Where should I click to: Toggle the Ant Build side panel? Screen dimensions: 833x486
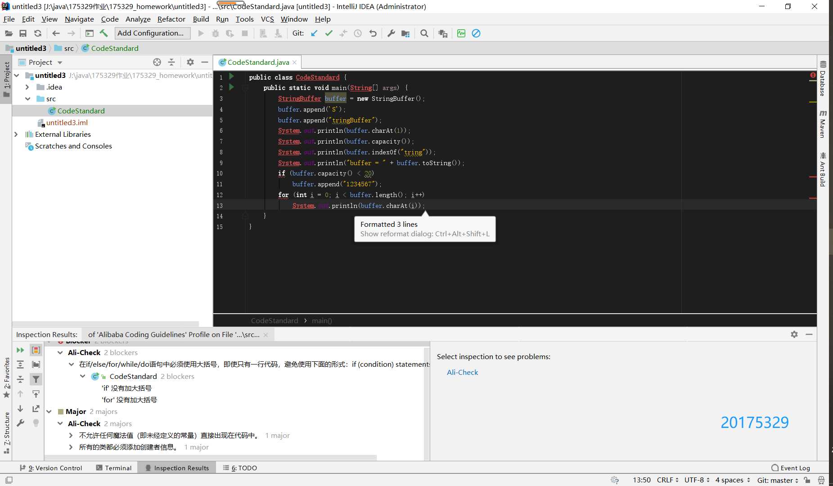pyautogui.click(x=823, y=169)
